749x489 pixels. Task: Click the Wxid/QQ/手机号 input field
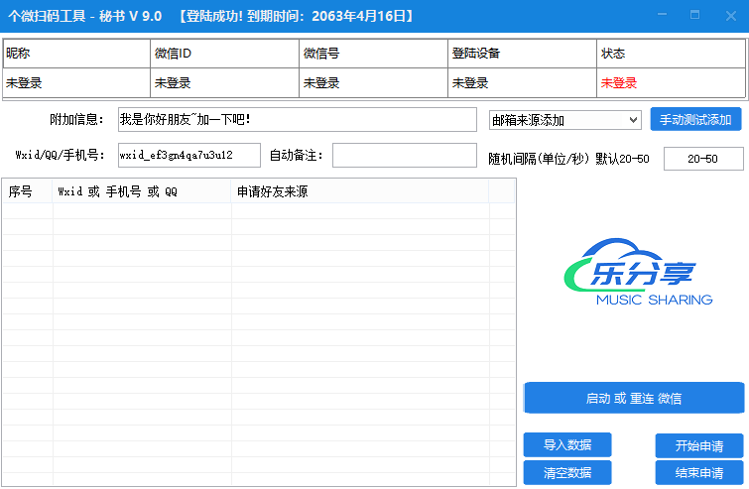tap(188, 155)
